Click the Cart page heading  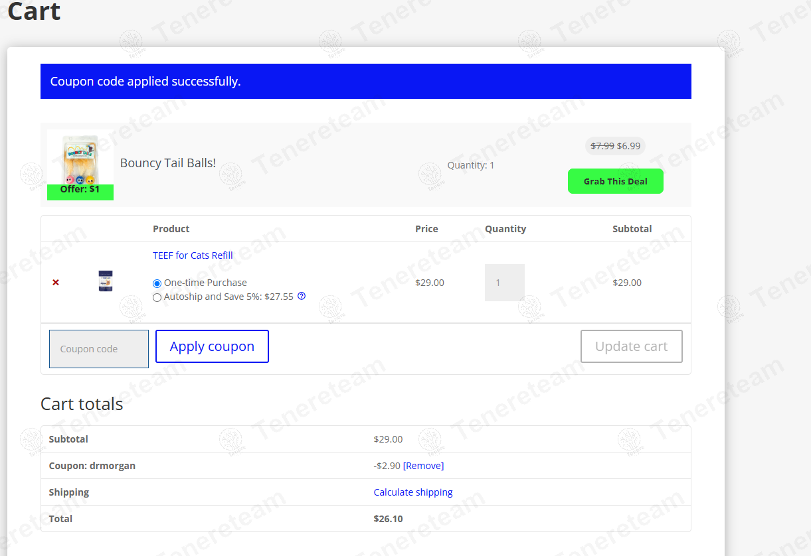click(x=34, y=11)
